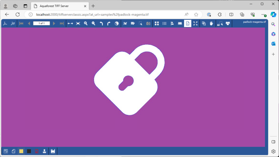This screenshot has height=157, width=279.
Task: Toggle two-page book view
Action: coord(180,23)
